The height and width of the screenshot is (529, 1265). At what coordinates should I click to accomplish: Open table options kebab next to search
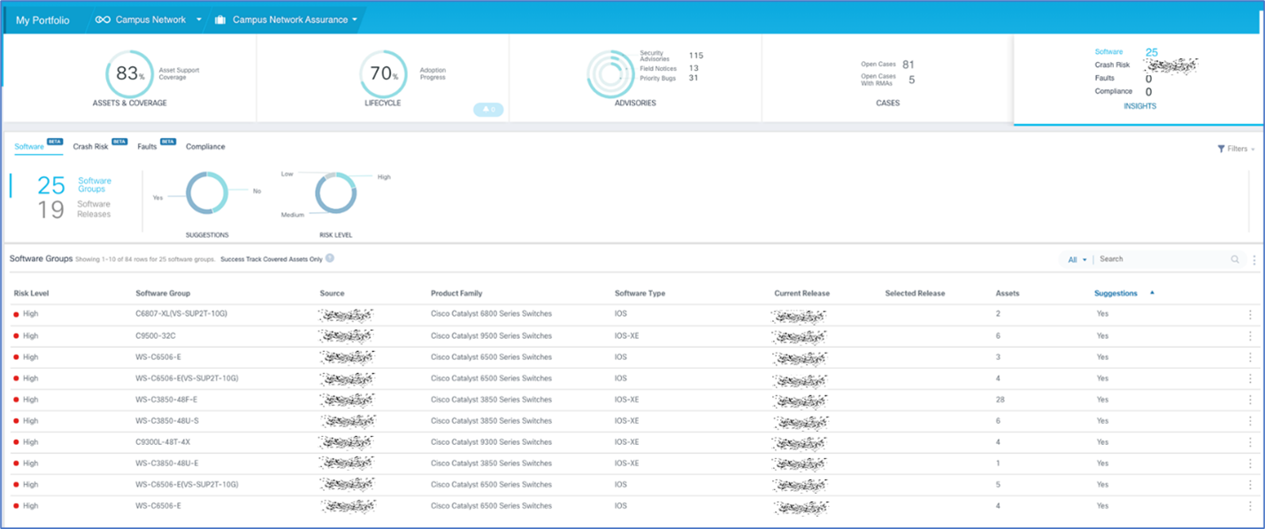(x=1253, y=260)
